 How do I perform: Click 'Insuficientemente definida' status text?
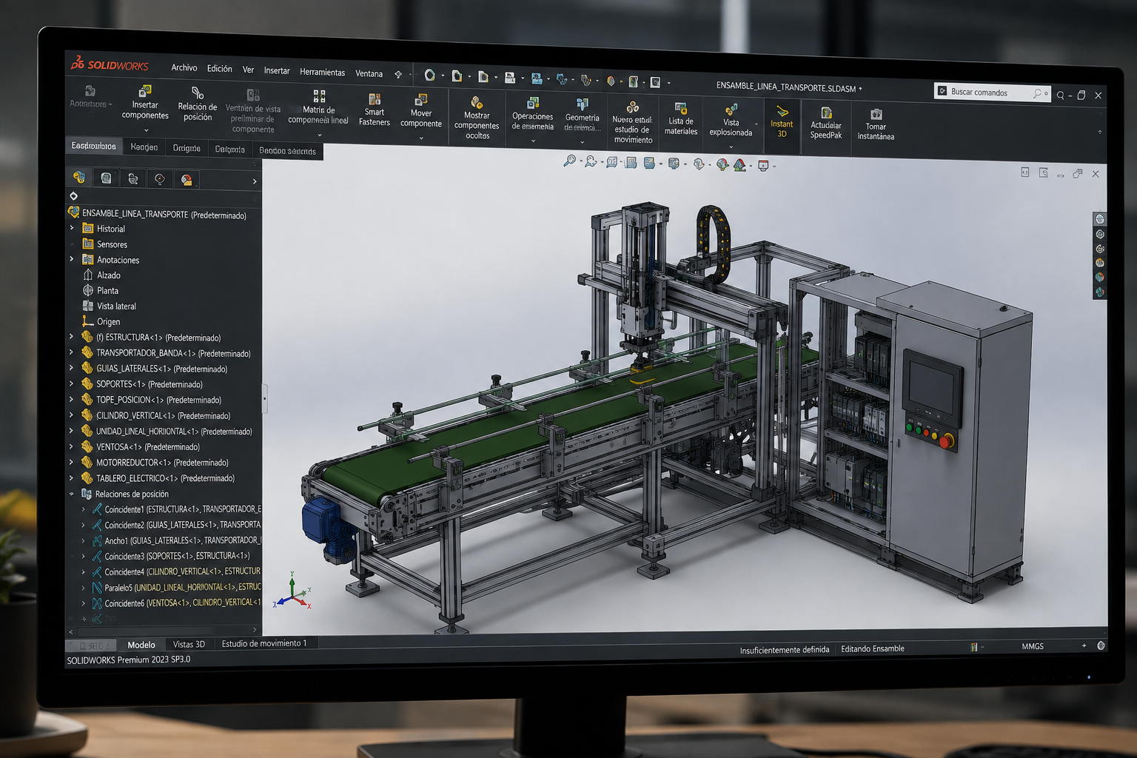tap(785, 650)
